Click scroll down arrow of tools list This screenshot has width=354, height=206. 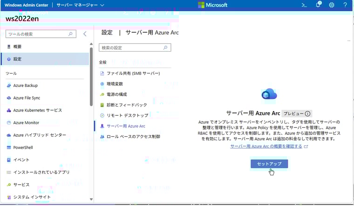tap(91, 199)
